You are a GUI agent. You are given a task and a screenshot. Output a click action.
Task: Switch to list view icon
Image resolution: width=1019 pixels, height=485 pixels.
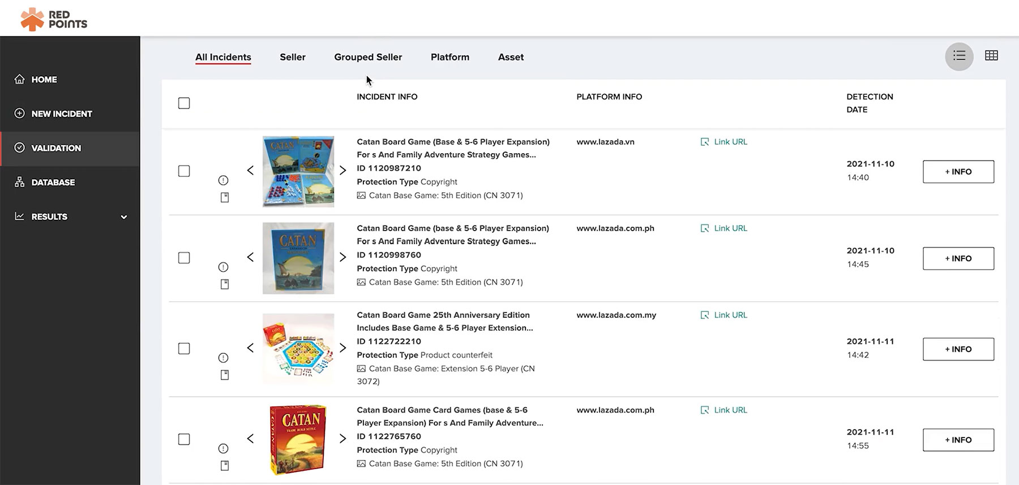pos(959,56)
